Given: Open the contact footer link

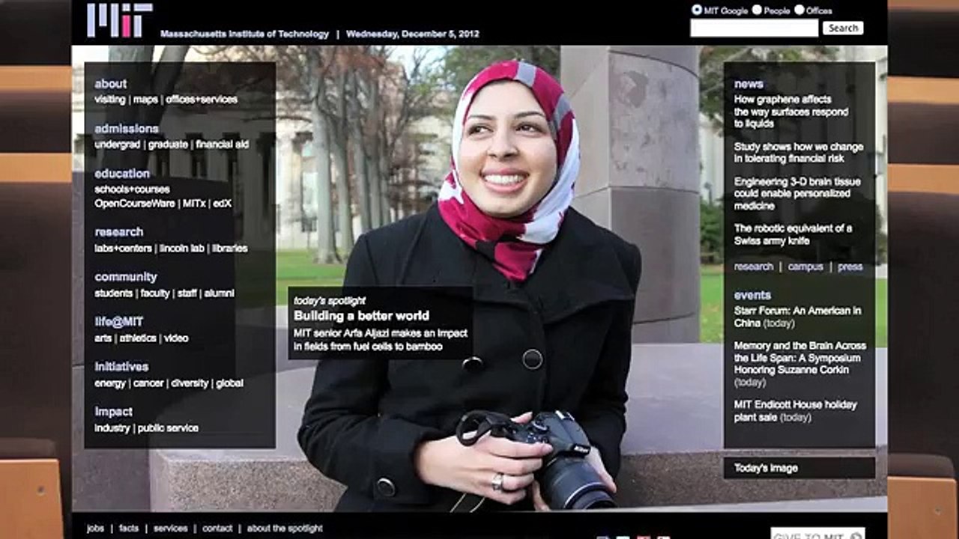Looking at the screenshot, I should (x=217, y=529).
